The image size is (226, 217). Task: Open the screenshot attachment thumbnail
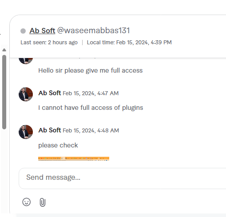pyautogui.click(x=74, y=159)
